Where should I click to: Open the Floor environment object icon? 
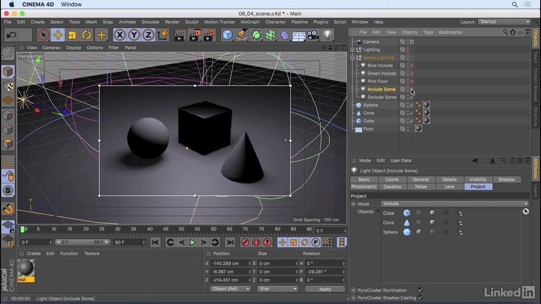coord(299,35)
